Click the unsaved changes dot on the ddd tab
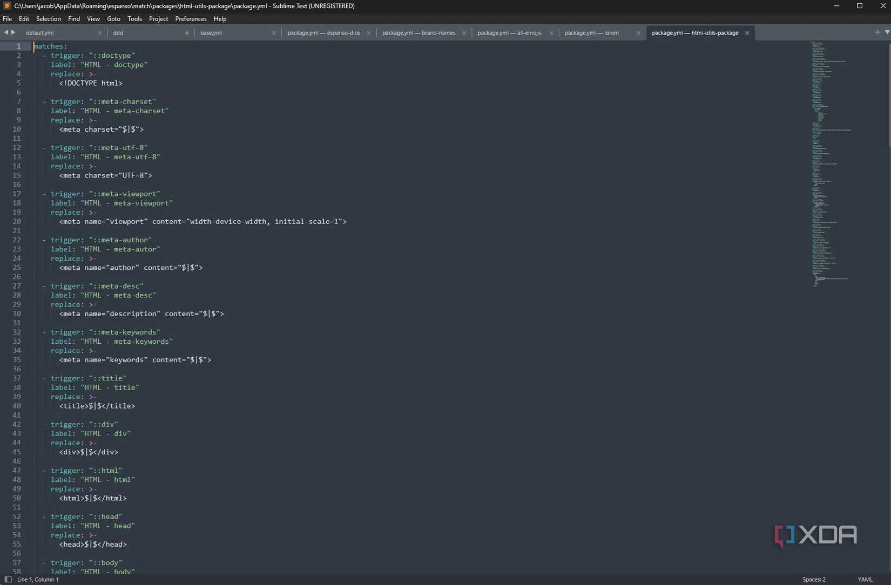 (x=187, y=33)
